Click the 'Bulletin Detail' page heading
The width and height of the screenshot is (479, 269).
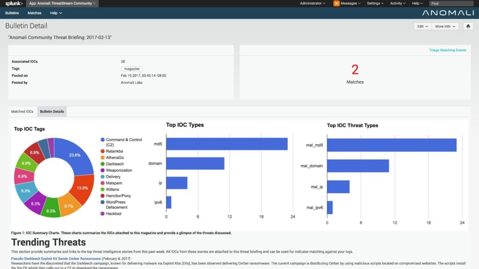26,26
